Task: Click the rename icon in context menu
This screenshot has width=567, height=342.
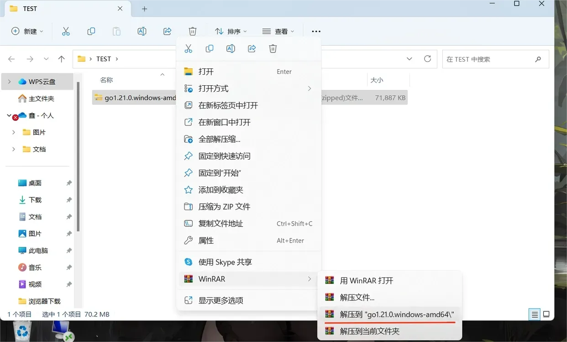Action: point(231,49)
